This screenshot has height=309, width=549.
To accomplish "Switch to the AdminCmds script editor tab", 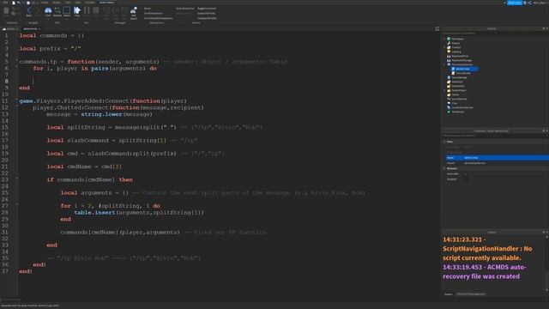I will coord(32,28).
